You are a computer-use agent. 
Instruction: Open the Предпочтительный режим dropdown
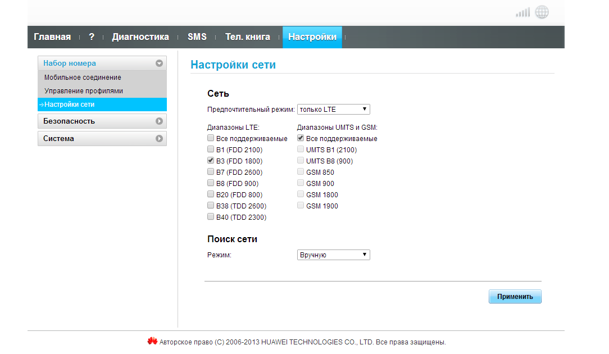(x=333, y=109)
